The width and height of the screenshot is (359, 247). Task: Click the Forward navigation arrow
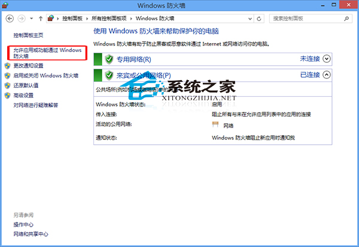coord(22,19)
